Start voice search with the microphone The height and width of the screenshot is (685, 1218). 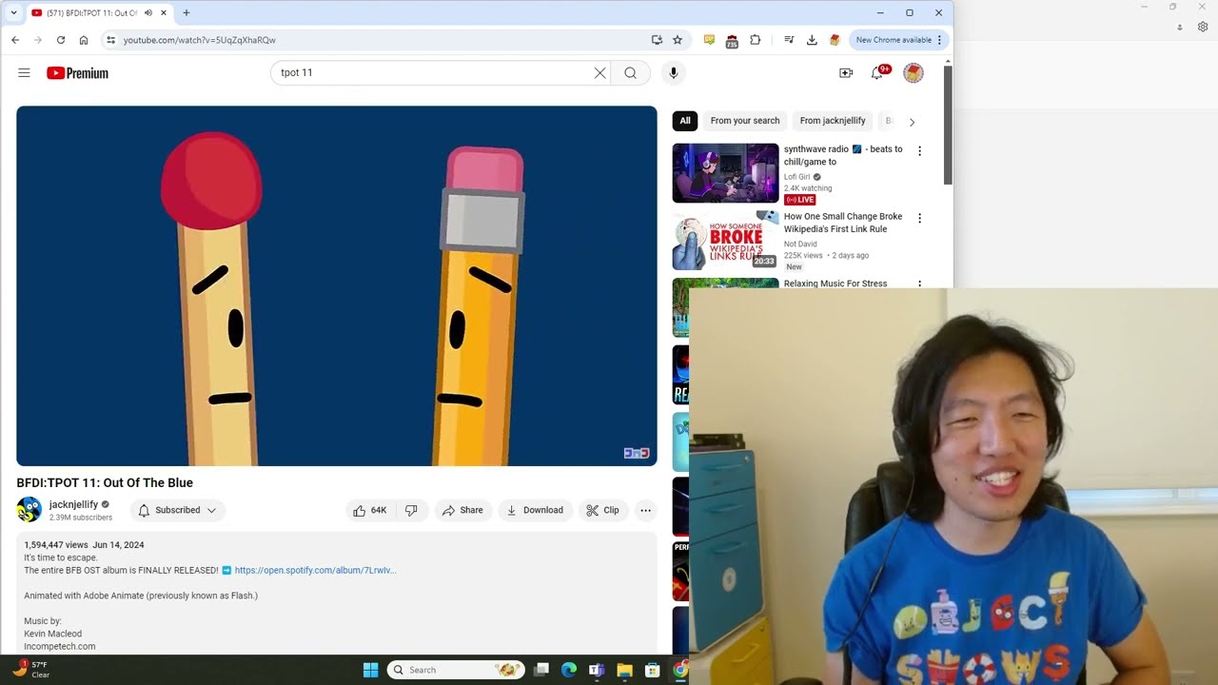pyautogui.click(x=674, y=73)
